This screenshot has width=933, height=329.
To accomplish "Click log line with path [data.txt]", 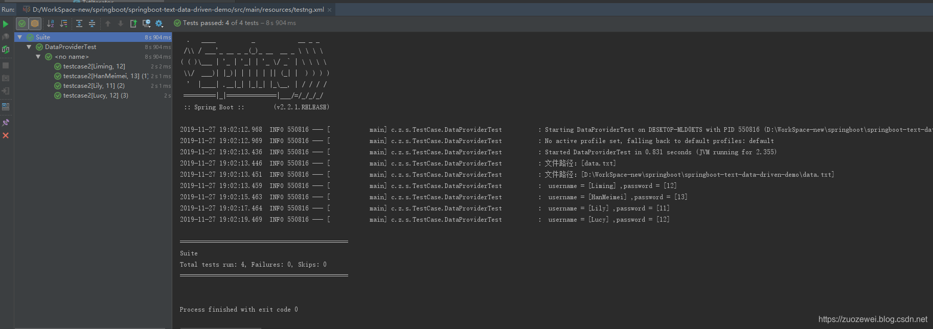I will tap(398, 163).
